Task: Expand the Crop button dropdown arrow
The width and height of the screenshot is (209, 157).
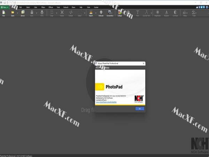Action: point(57,13)
